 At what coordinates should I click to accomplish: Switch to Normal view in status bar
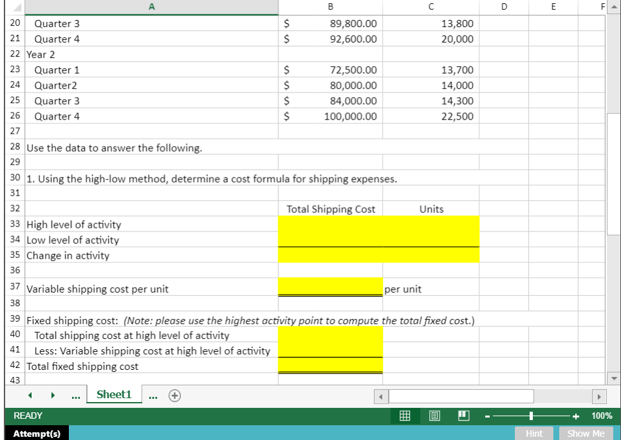pos(404,416)
